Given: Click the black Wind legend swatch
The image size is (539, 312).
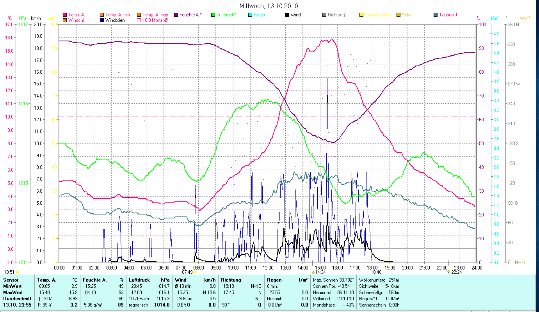Looking at the screenshot, I should [x=287, y=15].
